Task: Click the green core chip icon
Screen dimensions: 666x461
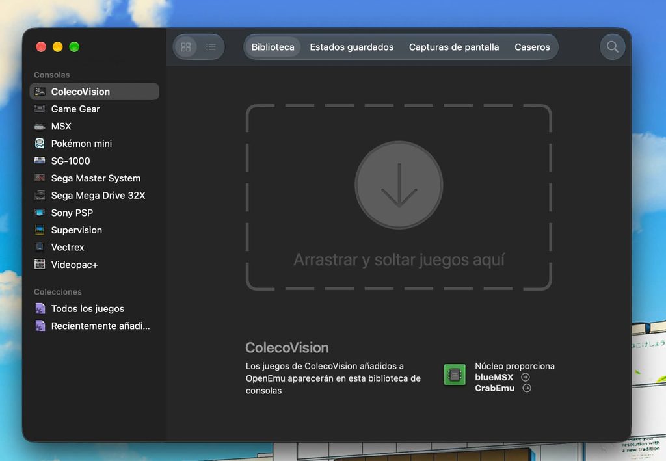Action: [x=455, y=375]
